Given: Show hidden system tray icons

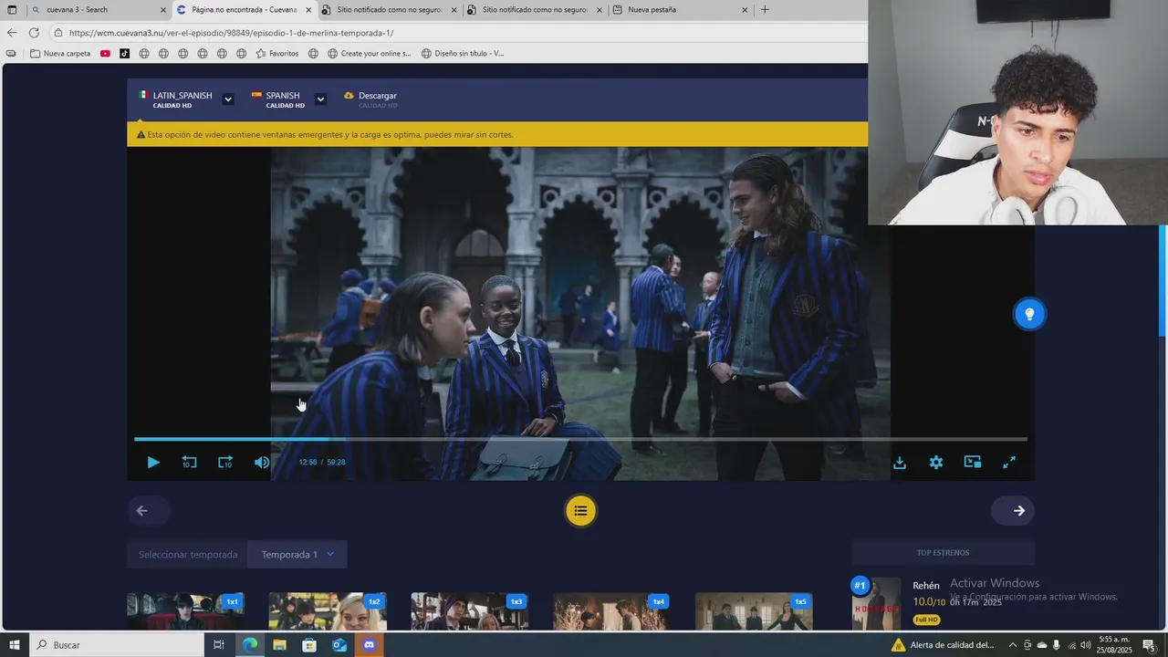Looking at the screenshot, I should coord(1012,645).
